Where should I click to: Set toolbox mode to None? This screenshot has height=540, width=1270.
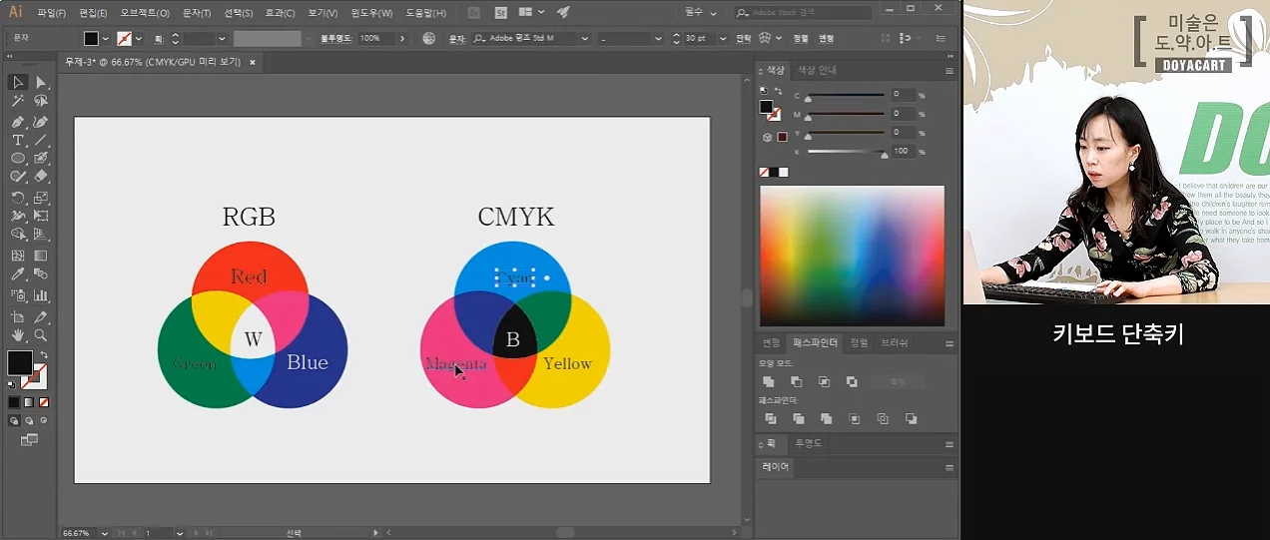click(x=44, y=402)
